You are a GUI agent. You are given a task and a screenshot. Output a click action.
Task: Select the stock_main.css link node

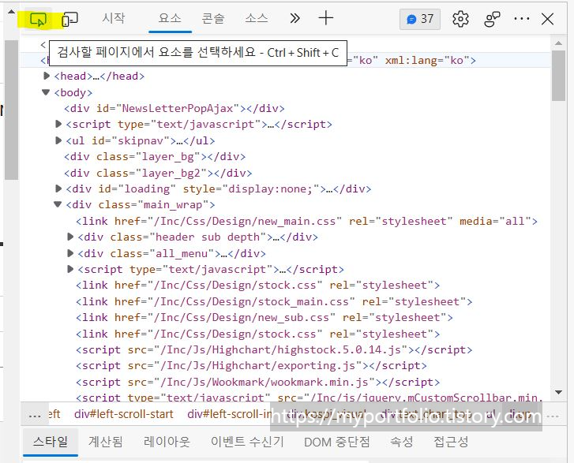[x=274, y=301]
